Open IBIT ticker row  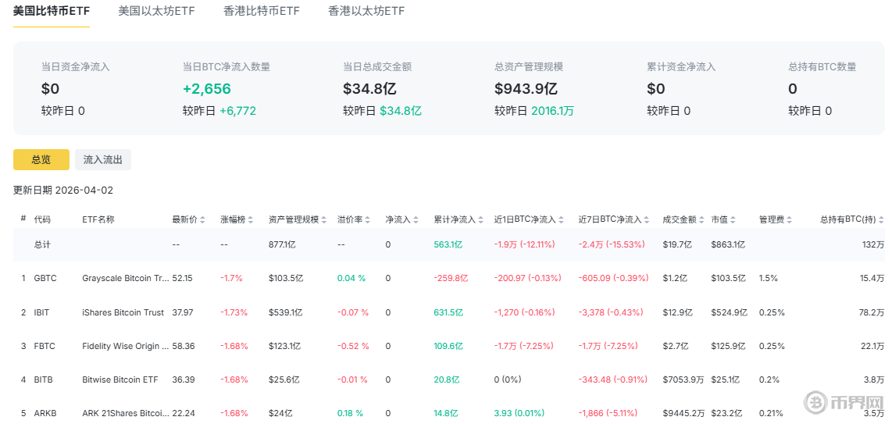pos(43,312)
